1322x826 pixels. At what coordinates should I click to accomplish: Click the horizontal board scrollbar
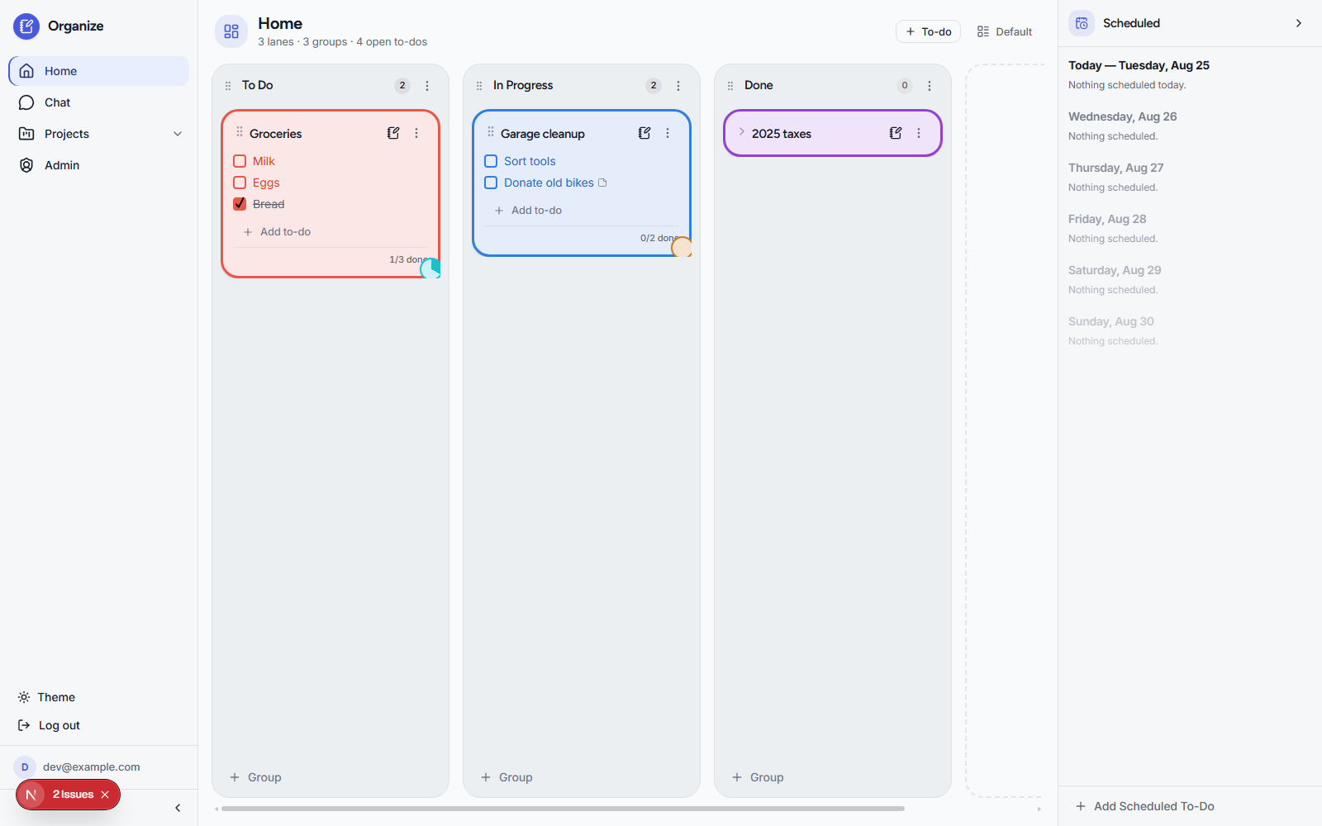click(563, 809)
